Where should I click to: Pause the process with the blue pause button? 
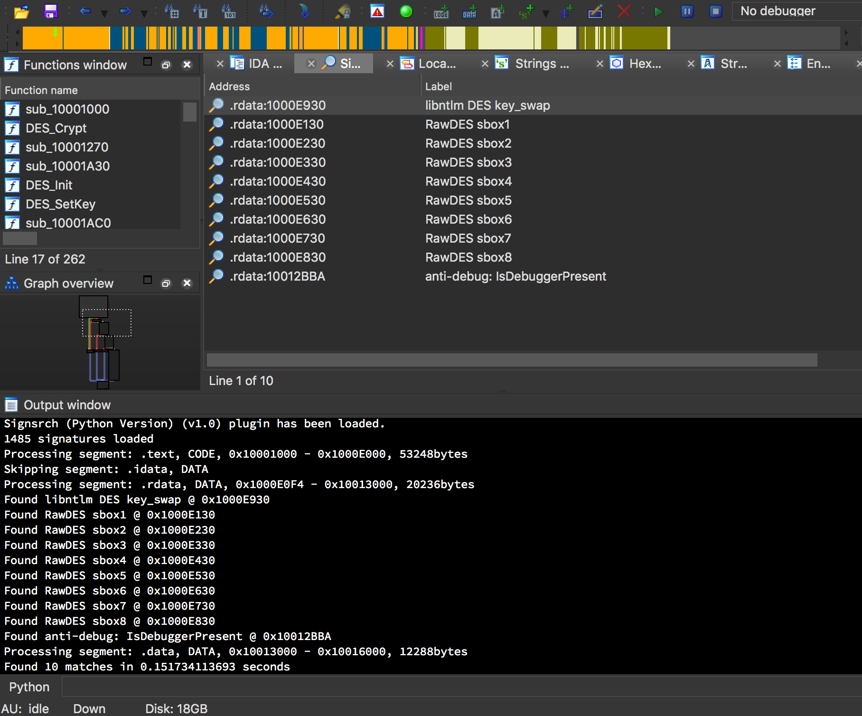(x=687, y=11)
